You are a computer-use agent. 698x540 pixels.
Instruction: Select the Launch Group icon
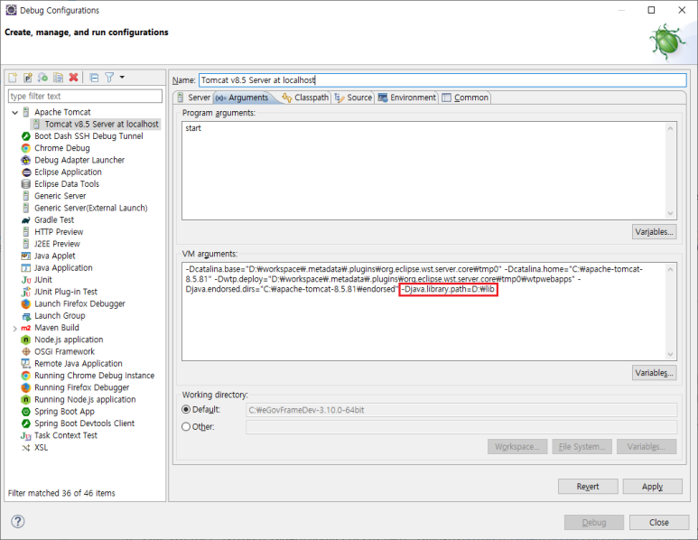point(26,316)
